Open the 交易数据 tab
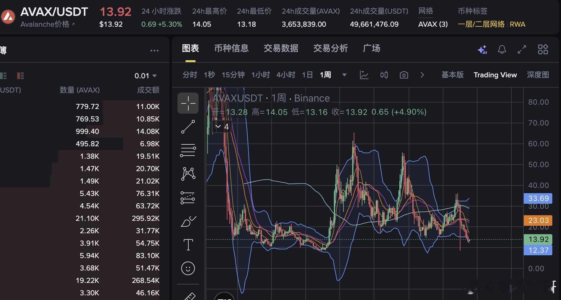The width and height of the screenshot is (561, 300). pos(281,48)
